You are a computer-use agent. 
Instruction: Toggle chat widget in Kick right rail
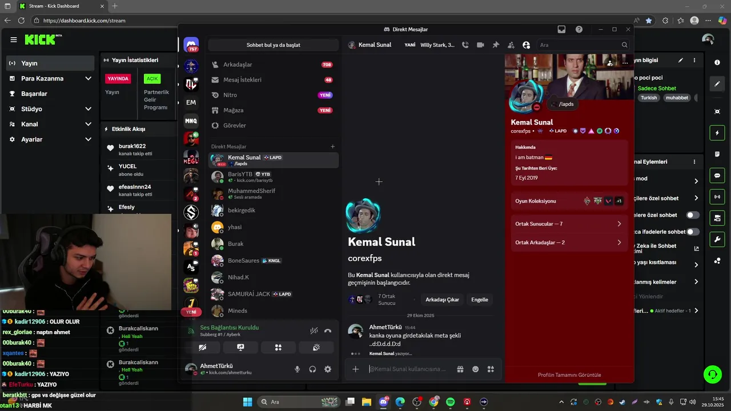click(x=717, y=176)
